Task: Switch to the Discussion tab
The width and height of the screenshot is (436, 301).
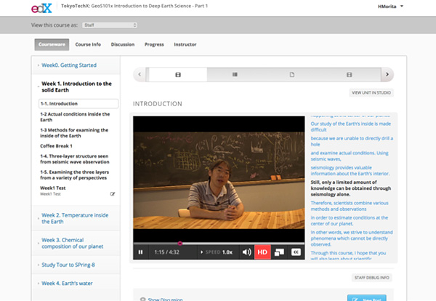Action: point(123,44)
